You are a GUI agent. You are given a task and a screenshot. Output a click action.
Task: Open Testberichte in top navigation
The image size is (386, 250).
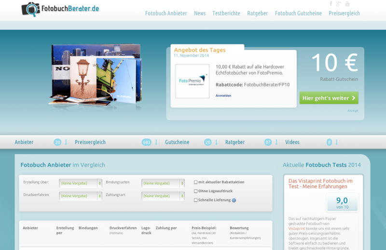coord(226,13)
